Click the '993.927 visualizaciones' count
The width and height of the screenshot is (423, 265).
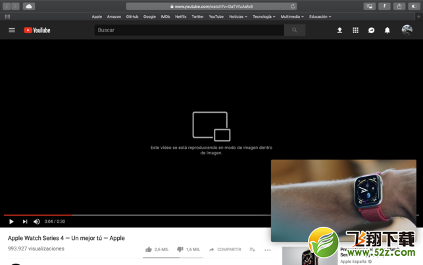(x=36, y=249)
